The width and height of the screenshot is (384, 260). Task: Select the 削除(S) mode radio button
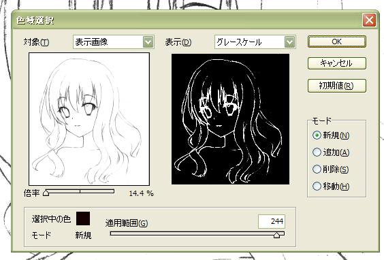tap(317, 169)
